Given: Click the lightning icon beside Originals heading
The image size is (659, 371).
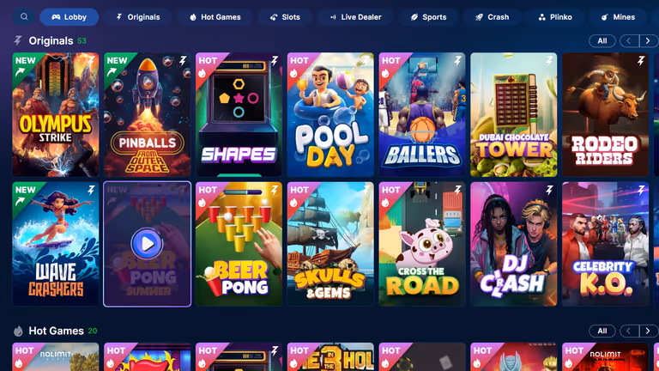Looking at the screenshot, I should [x=18, y=41].
